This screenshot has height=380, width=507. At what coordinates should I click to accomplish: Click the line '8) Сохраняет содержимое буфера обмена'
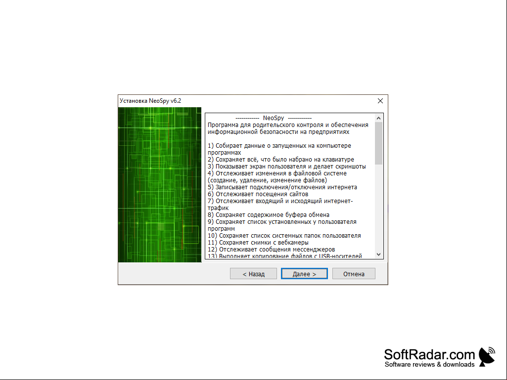click(x=269, y=215)
